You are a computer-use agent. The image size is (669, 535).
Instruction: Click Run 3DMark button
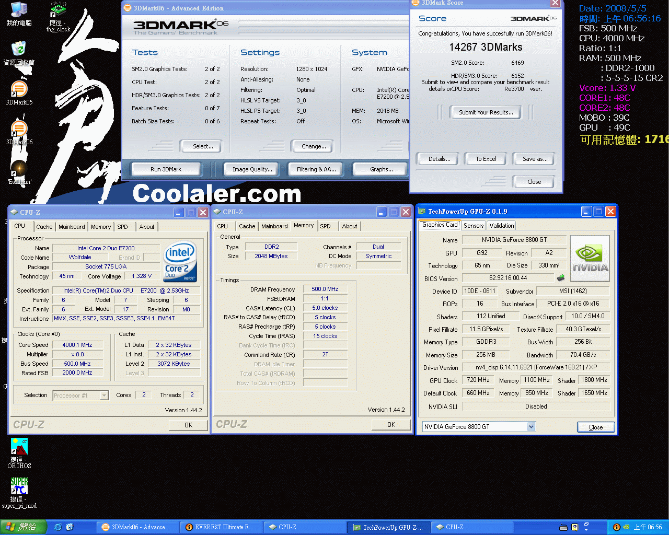pyautogui.click(x=166, y=169)
